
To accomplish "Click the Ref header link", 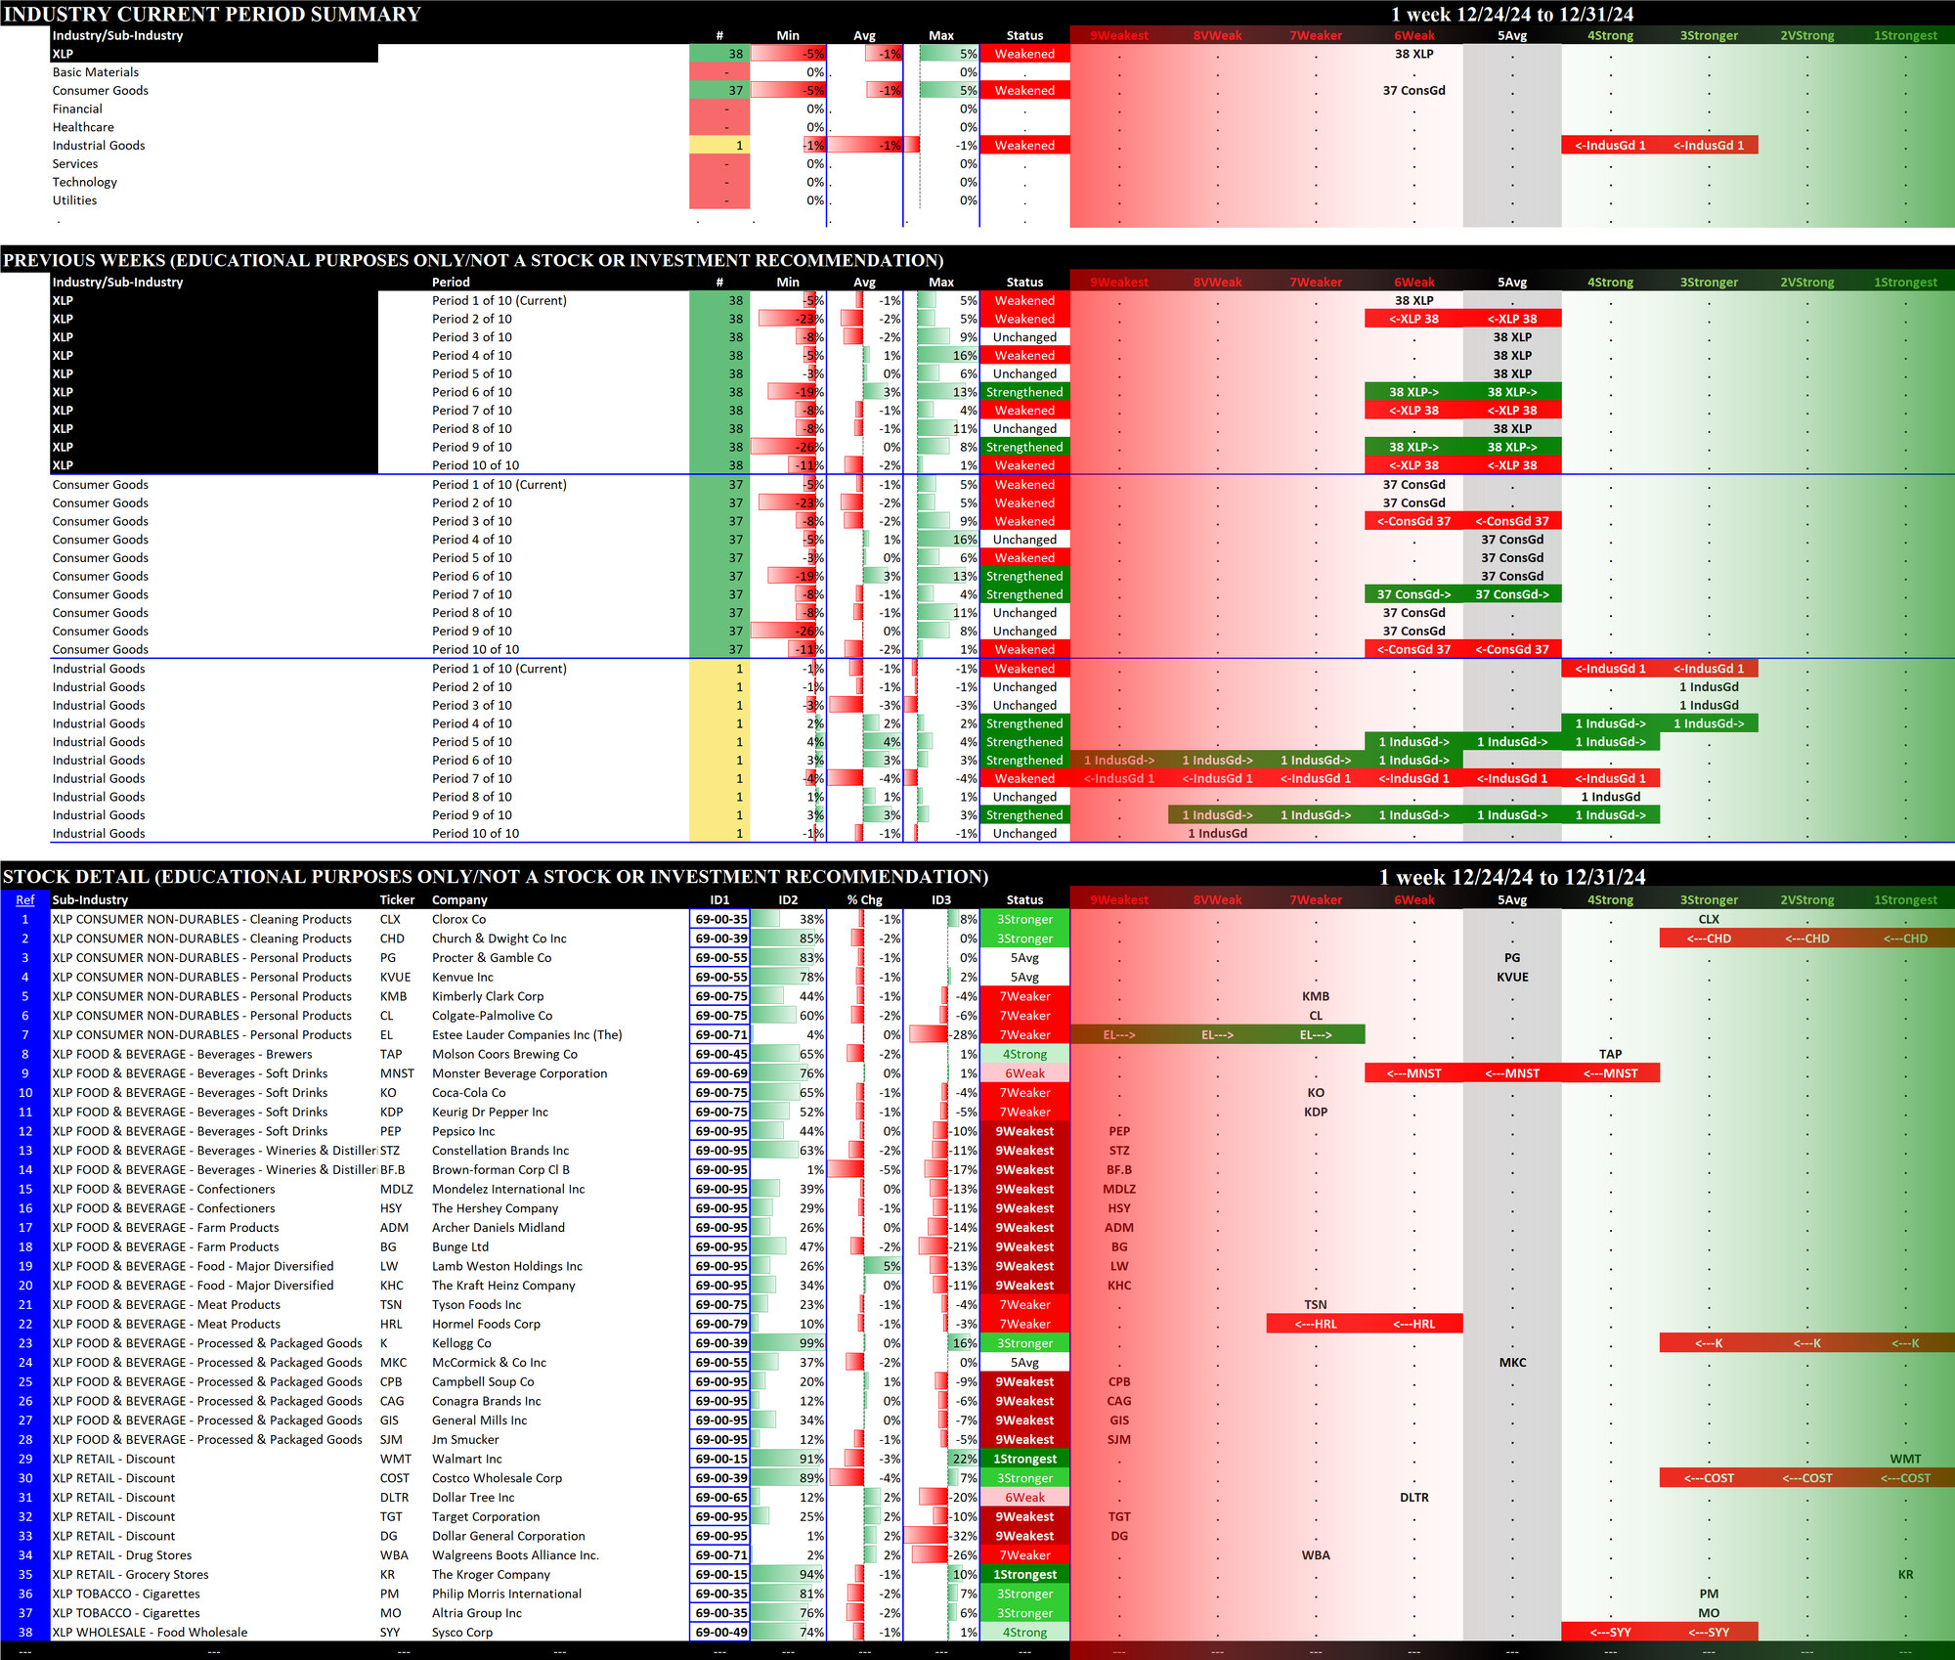I will [25, 899].
